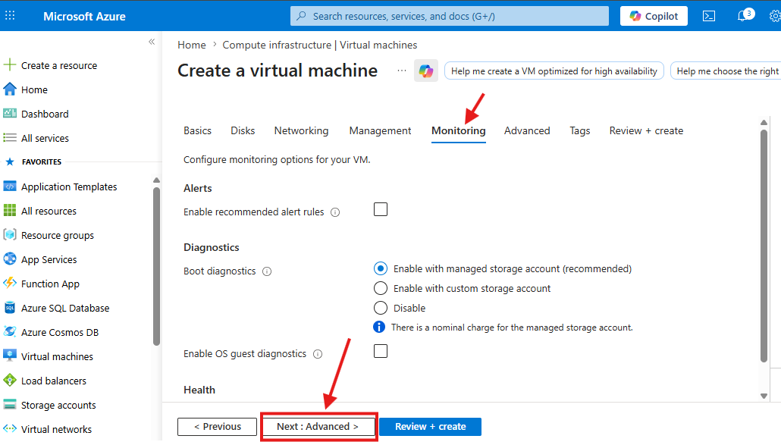The height and width of the screenshot is (442, 781).
Task: Click the info icon next to Boot diagnostics
Action: point(267,271)
